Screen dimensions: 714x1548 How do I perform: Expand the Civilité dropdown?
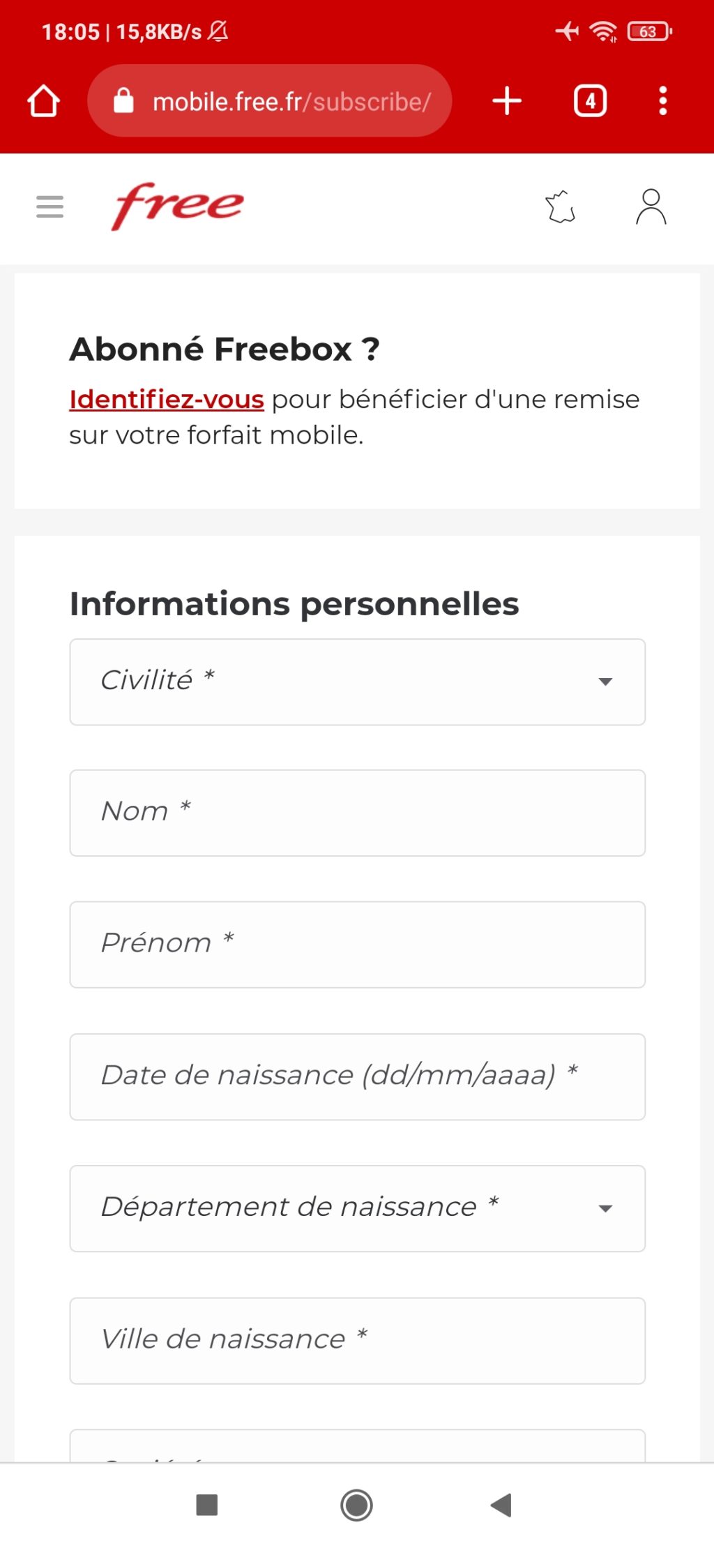(x=357, y=682)
